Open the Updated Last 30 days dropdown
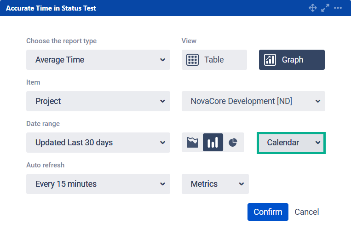The image size is (351, 235). (x=98, y=143)
